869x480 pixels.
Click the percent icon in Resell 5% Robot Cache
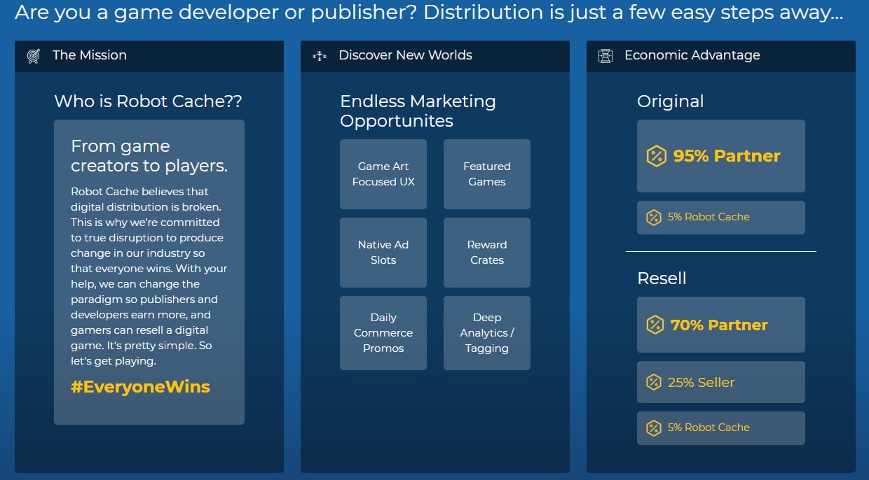(654, 428)
